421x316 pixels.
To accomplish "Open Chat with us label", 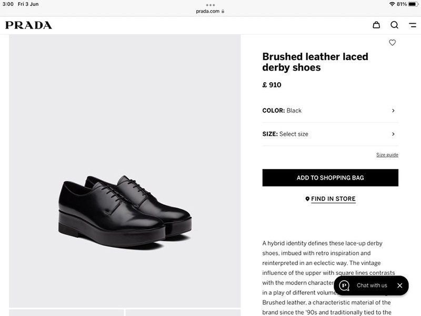I will pos(372,285).
